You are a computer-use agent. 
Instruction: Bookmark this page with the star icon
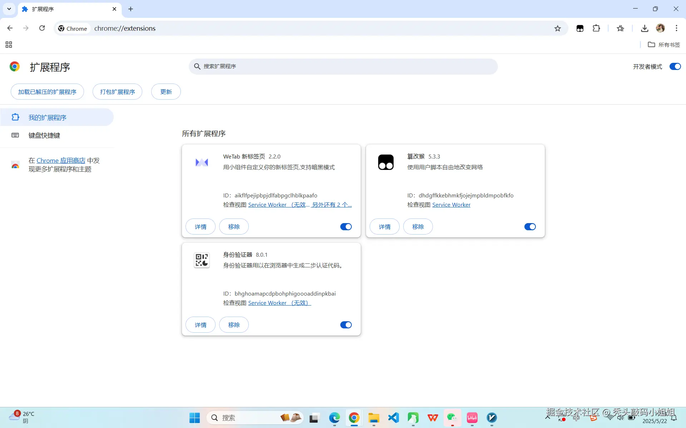(x=557, y=29)
